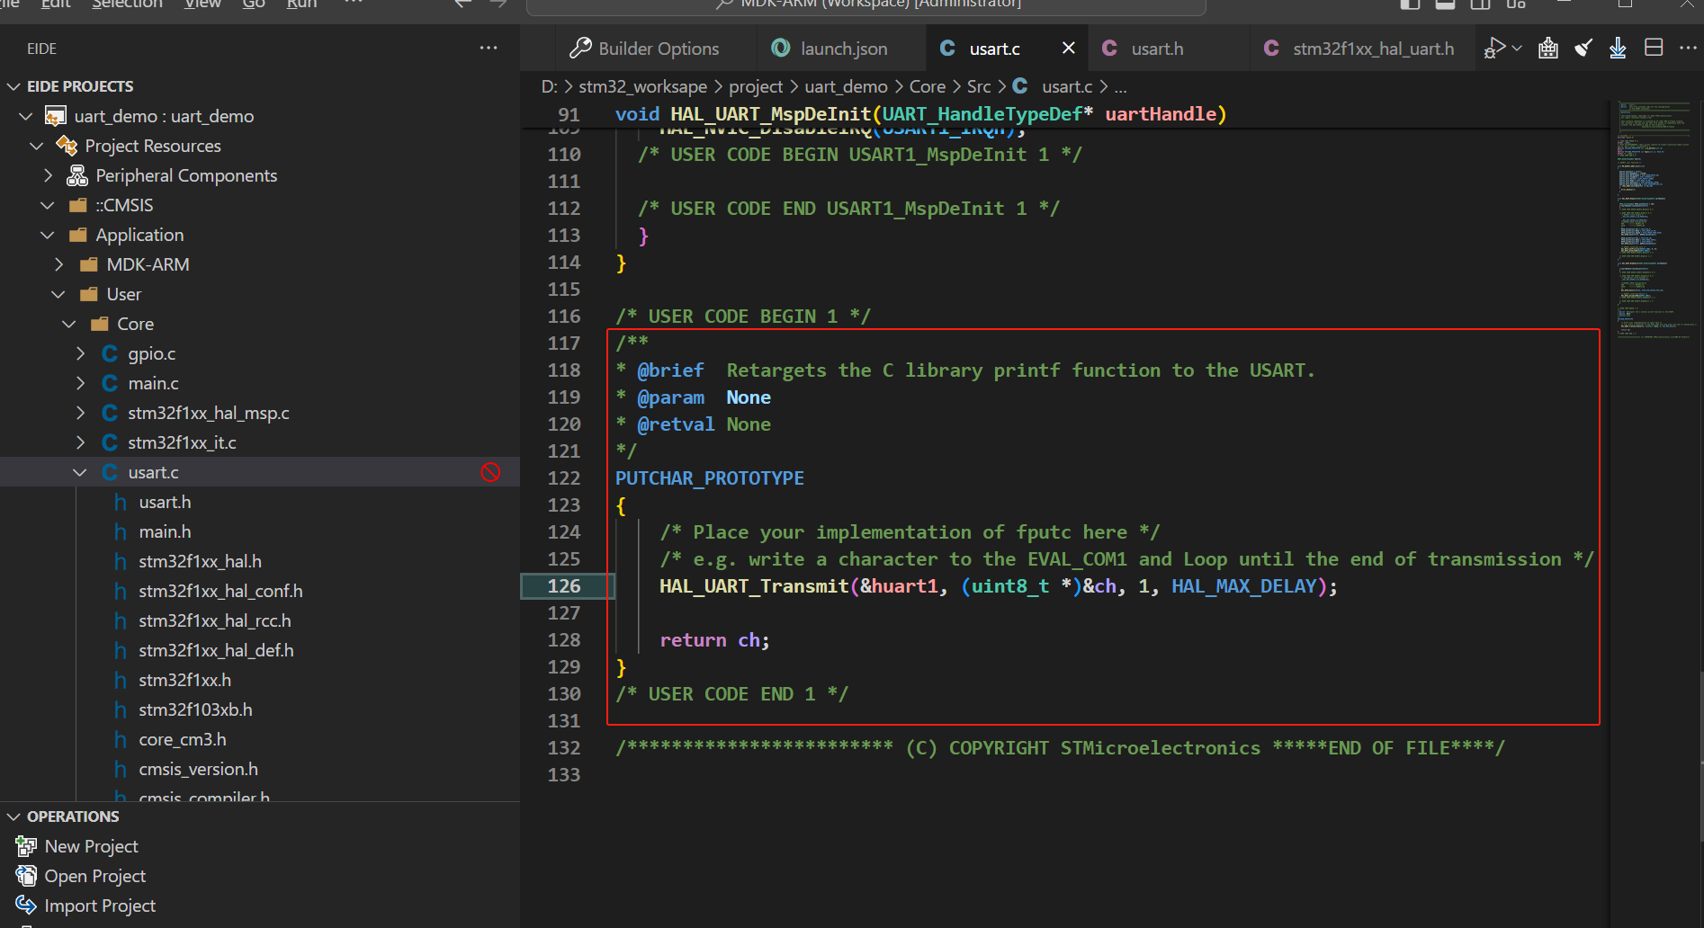Click the Clean (broom) icon in the editor toolbar

point(1583,49)
